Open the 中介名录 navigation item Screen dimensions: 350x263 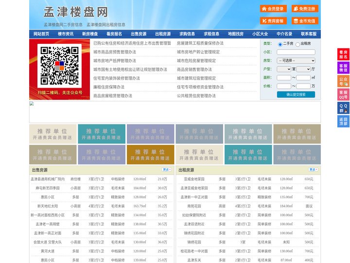(284, 34)
